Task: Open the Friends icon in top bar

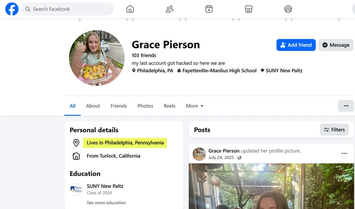Action: [x=170, y=9]
